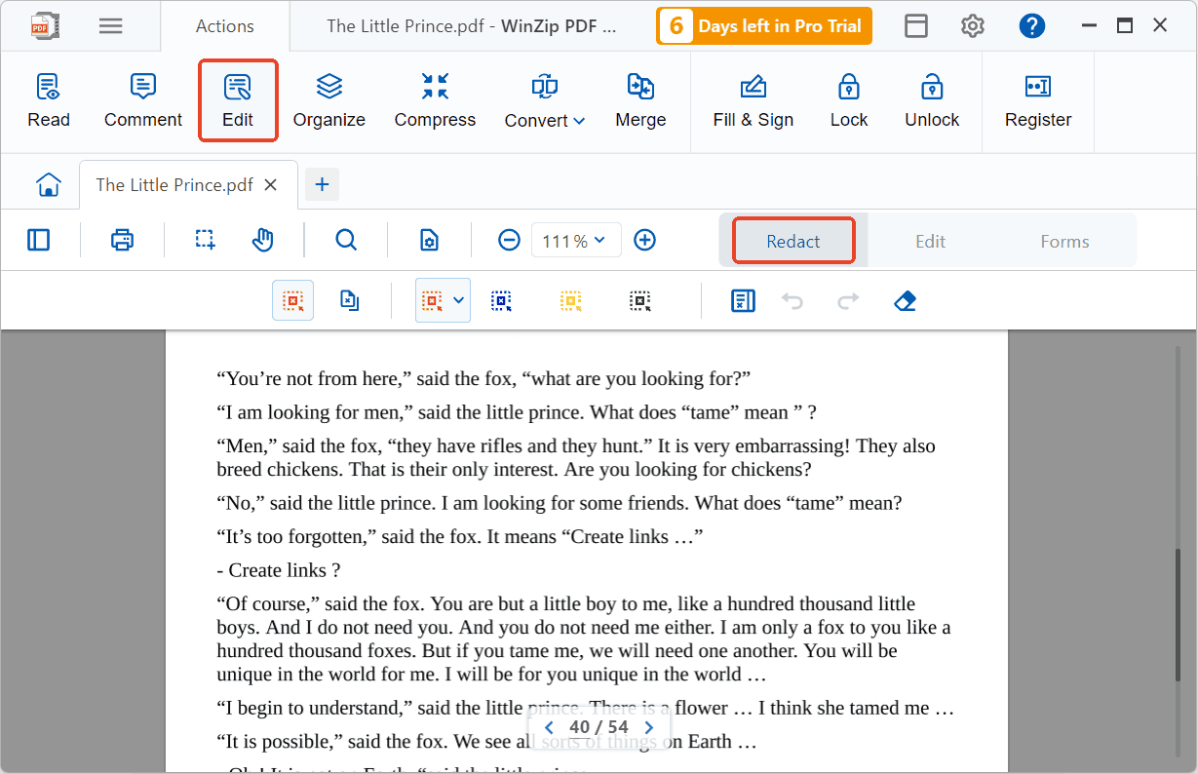Expand the redaction mark style dropdown
Image resolution: width=1198 pixels, height=774 pixels.
458,300
